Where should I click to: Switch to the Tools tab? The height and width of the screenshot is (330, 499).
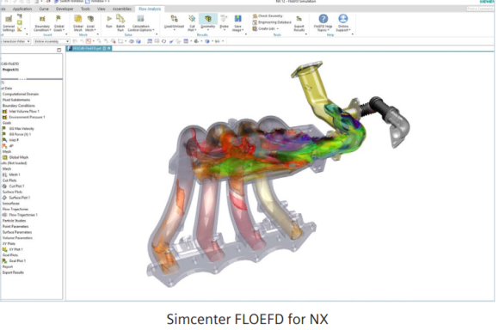85,9
